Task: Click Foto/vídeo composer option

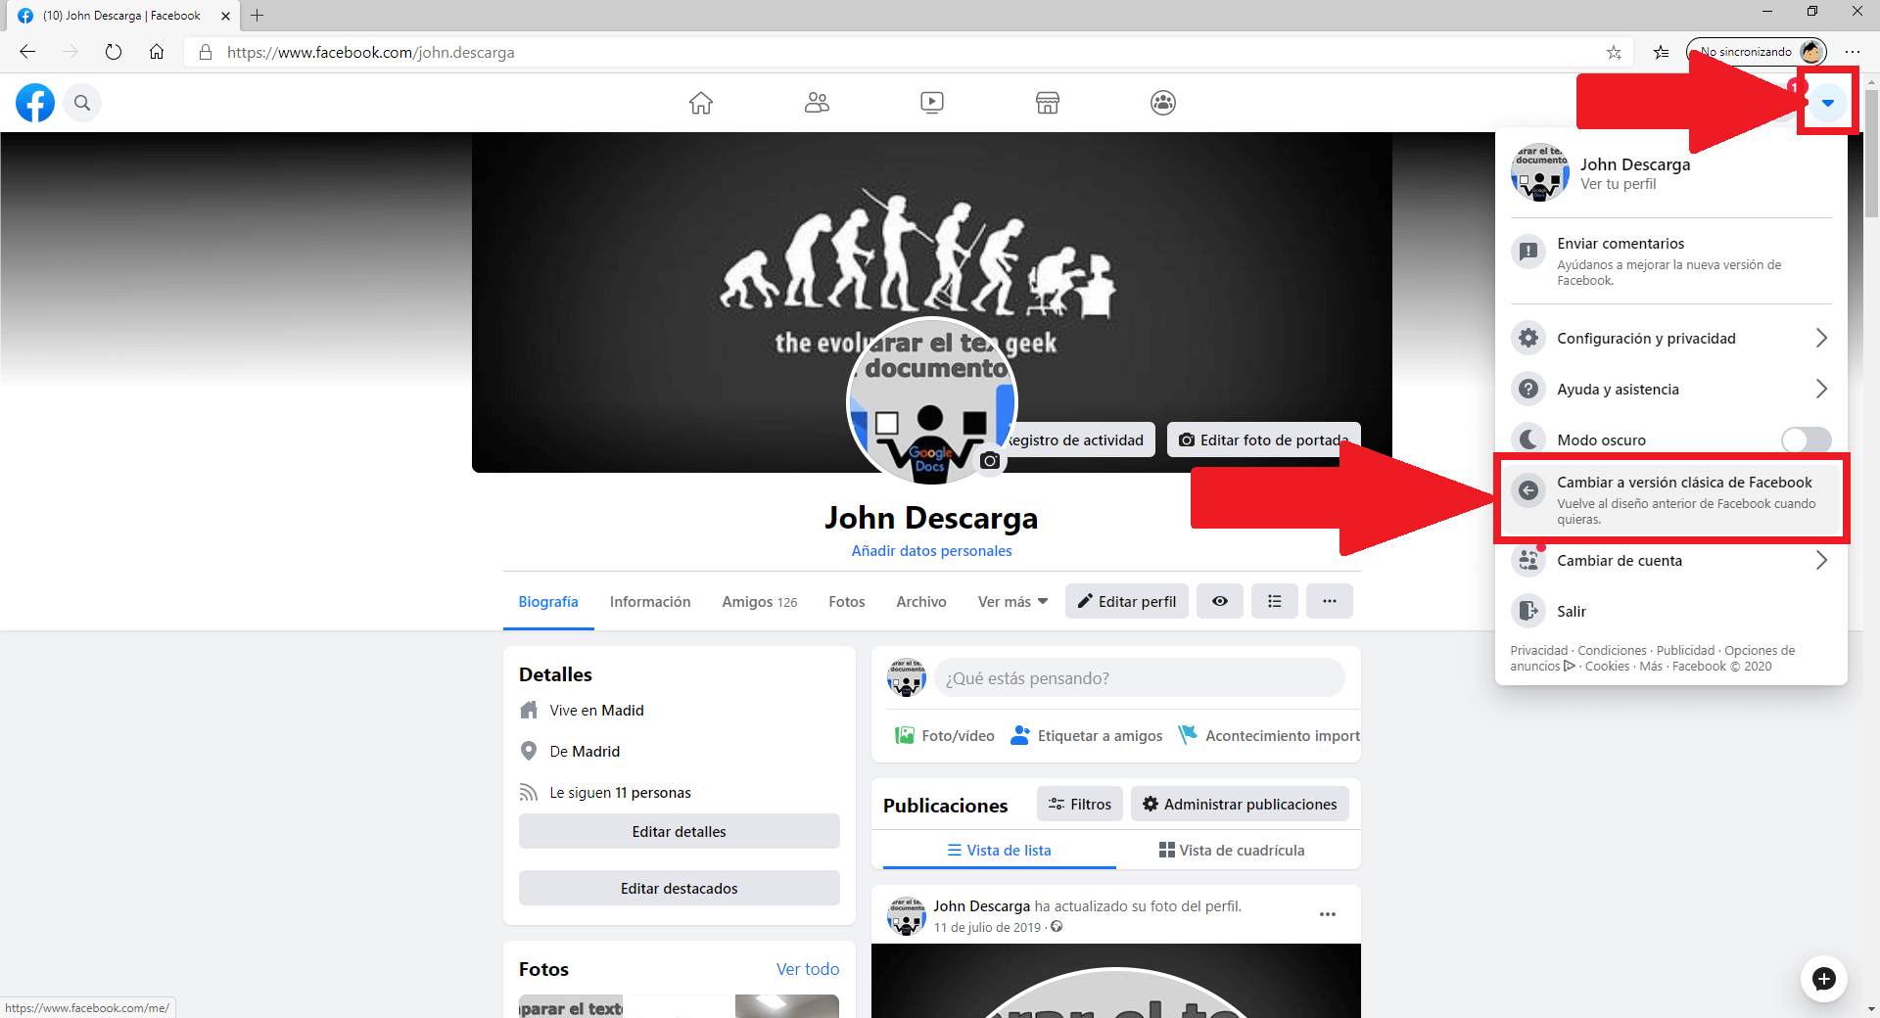Action: [945, 736]
